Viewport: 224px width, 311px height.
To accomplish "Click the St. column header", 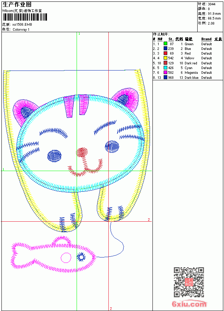I will [171, 39].
